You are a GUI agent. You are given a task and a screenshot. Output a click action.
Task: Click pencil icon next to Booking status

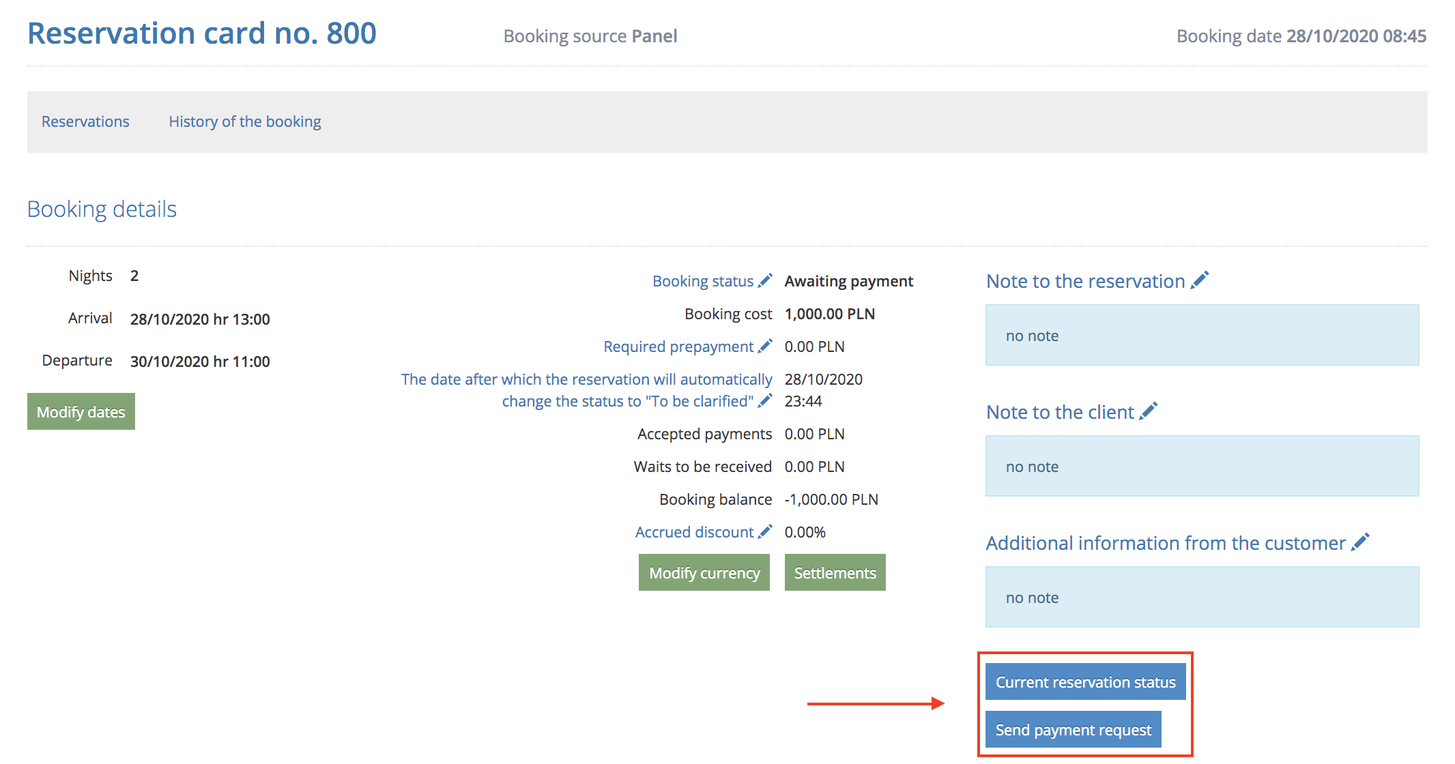pos(765,280)
